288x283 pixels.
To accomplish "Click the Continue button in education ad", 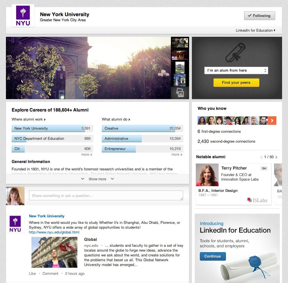I will pyautogui.click(x=213, y=256).
